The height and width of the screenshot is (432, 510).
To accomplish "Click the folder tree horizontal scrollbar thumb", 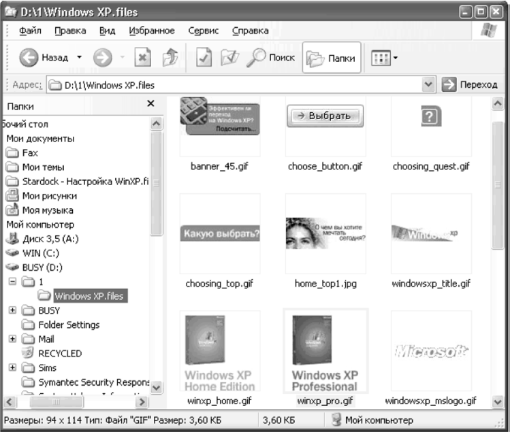I will [x=57, y=402].
